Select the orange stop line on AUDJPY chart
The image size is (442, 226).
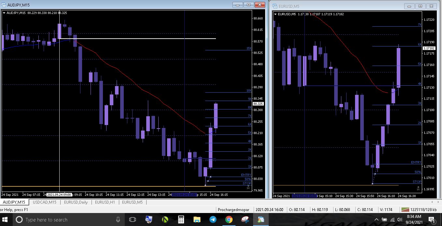click(x=108, y=186)
